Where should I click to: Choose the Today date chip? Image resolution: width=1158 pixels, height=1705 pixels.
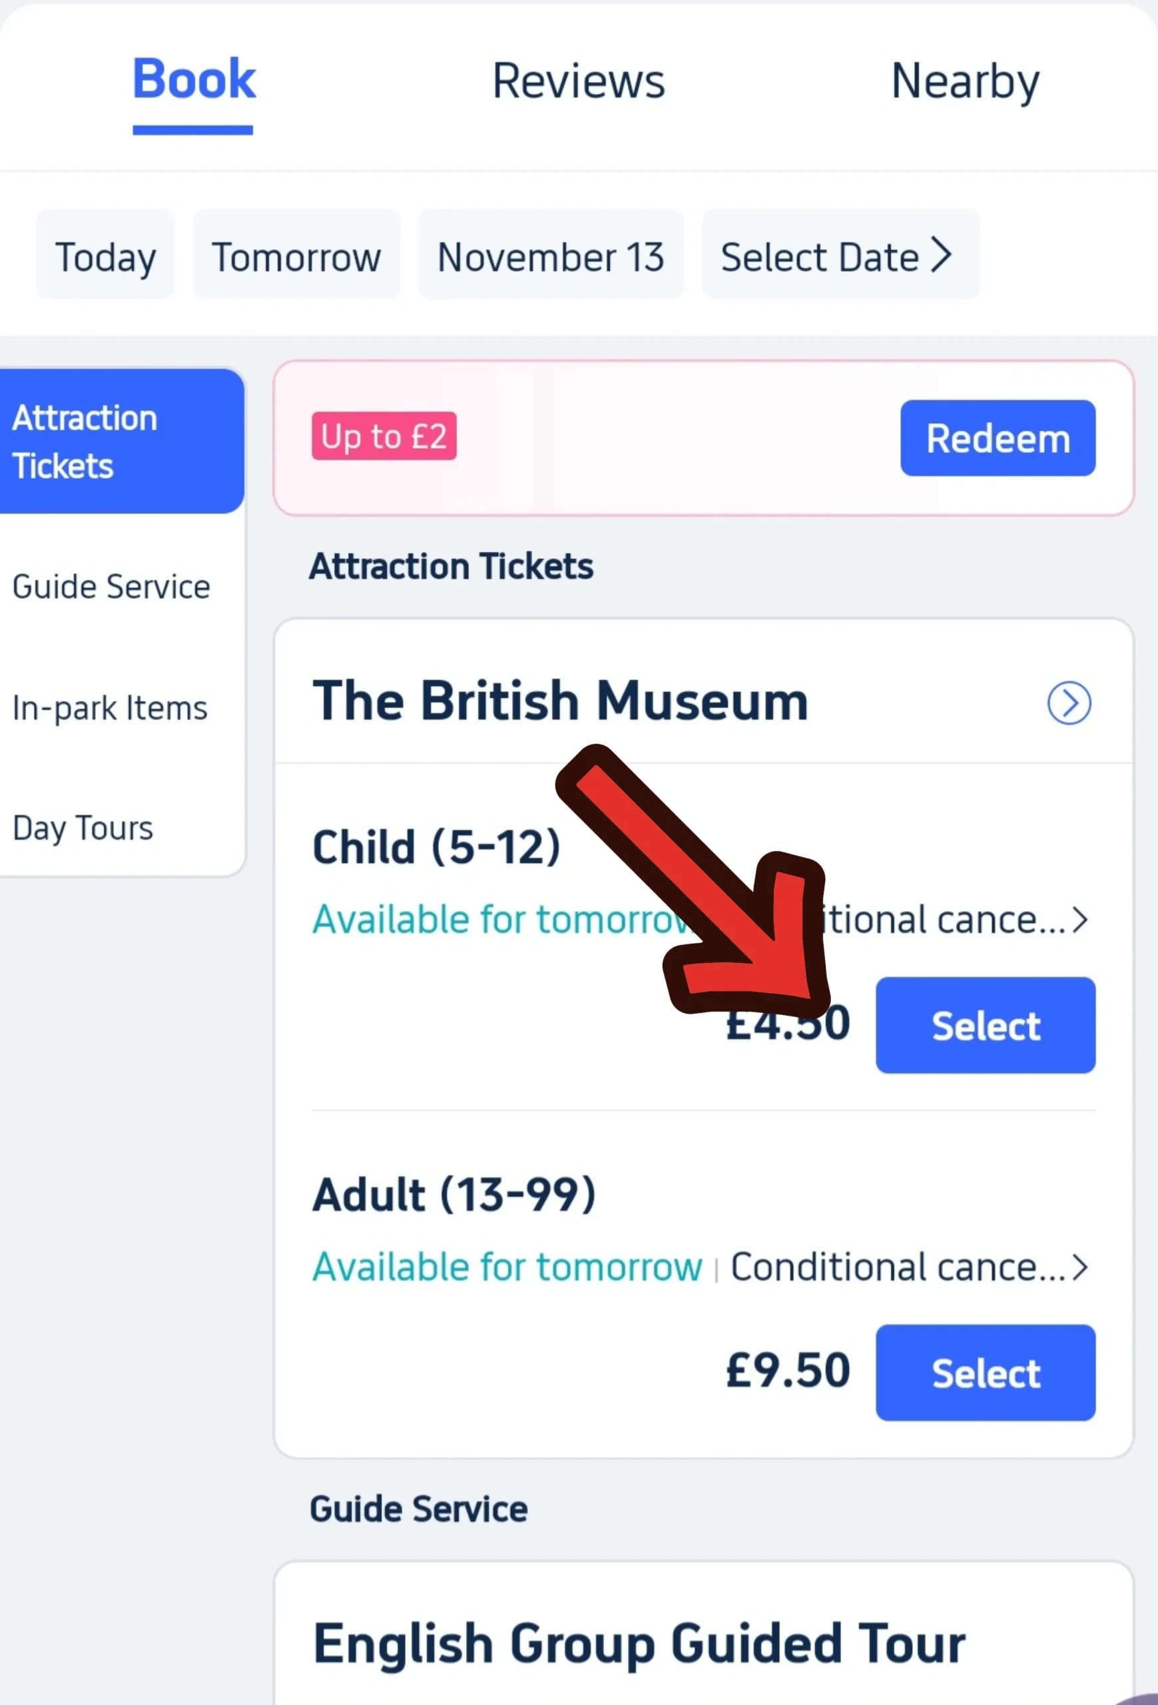coord(106,254)
